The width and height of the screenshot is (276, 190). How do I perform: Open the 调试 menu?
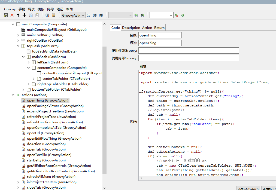[31, 9]
